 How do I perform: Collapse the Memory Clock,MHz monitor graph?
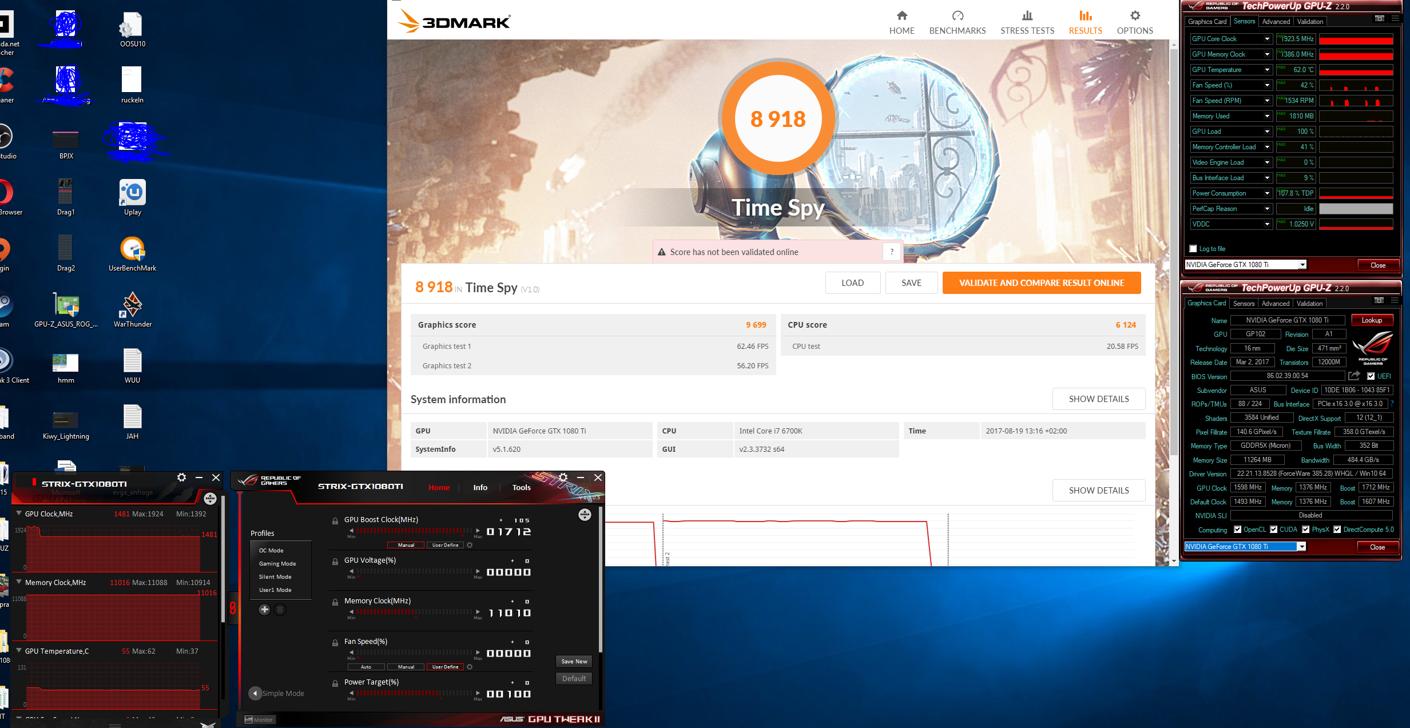pyautogui.click(x=19, y=582)
